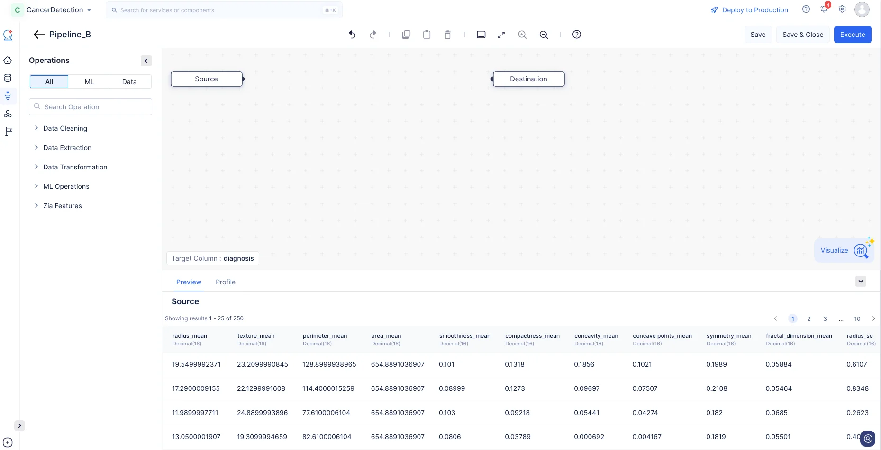Image resolution: width=881 pixels, height=450 pixels.
Task: Click the delete trash icon
Action: (x=448, y=35)
